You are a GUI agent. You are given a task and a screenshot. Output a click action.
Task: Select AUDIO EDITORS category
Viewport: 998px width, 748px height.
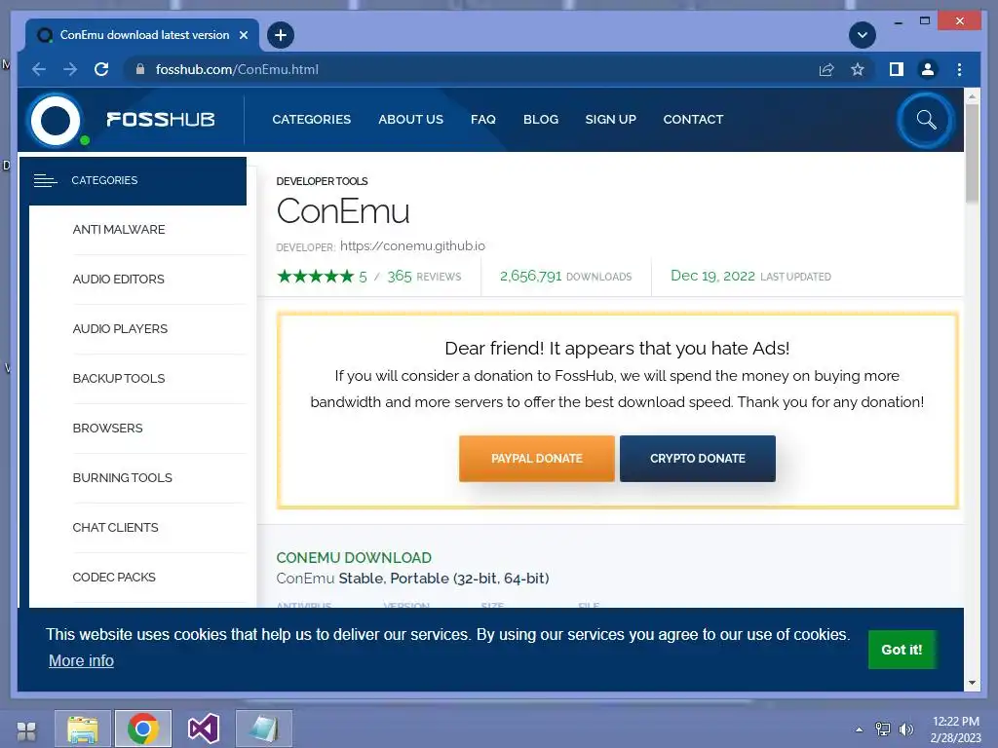[118, 280]
